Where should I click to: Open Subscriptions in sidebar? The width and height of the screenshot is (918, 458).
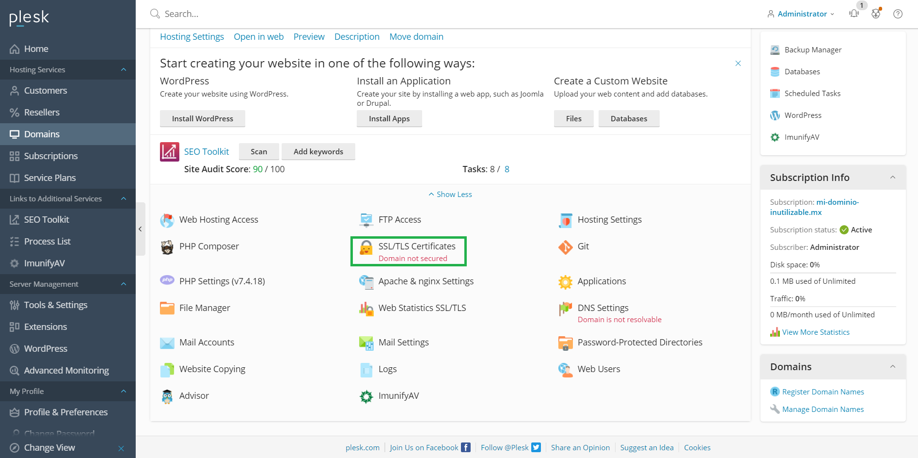[x=68, y=156]
